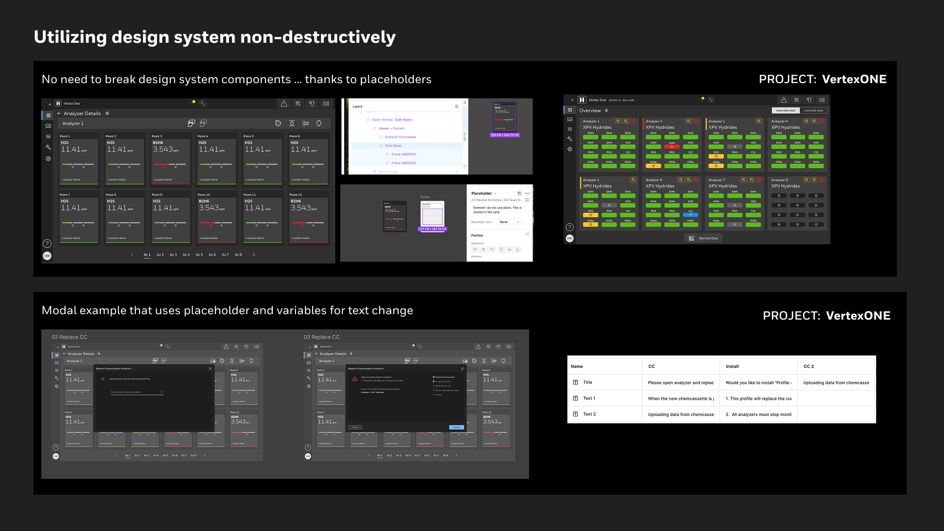Viewport: 944px width, 531px height.
Task: Open wrench tool in Analyzer Details sidebar
Action: point(48,147)
